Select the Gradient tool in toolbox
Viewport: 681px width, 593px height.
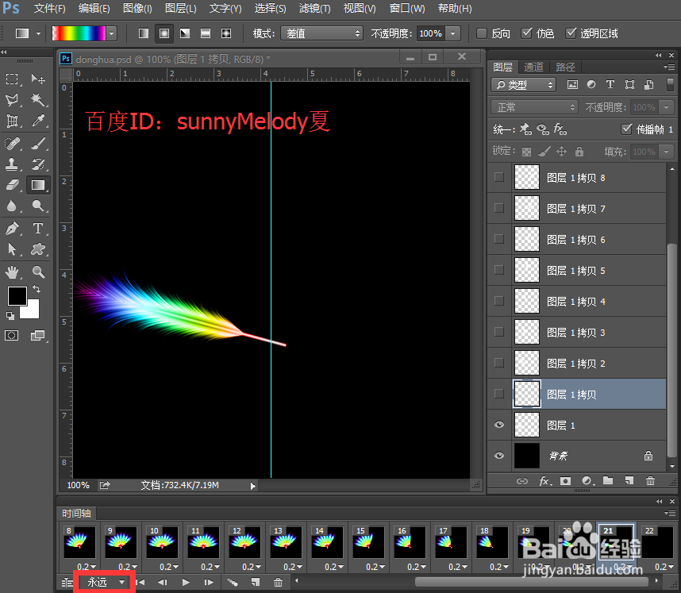pos(38,185)
